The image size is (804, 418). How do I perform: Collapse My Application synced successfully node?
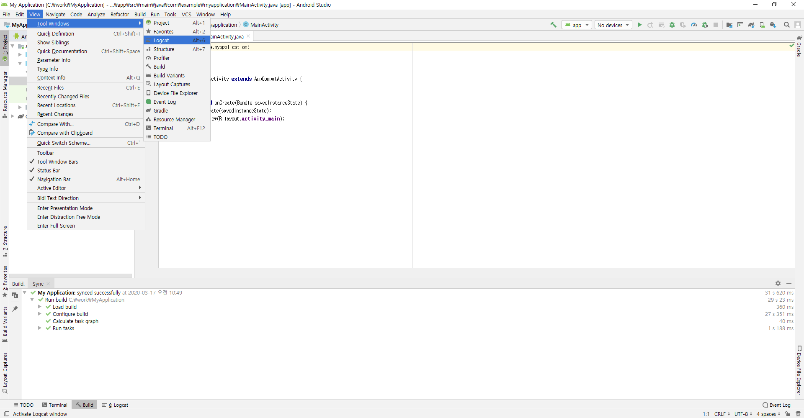(25, 292)
